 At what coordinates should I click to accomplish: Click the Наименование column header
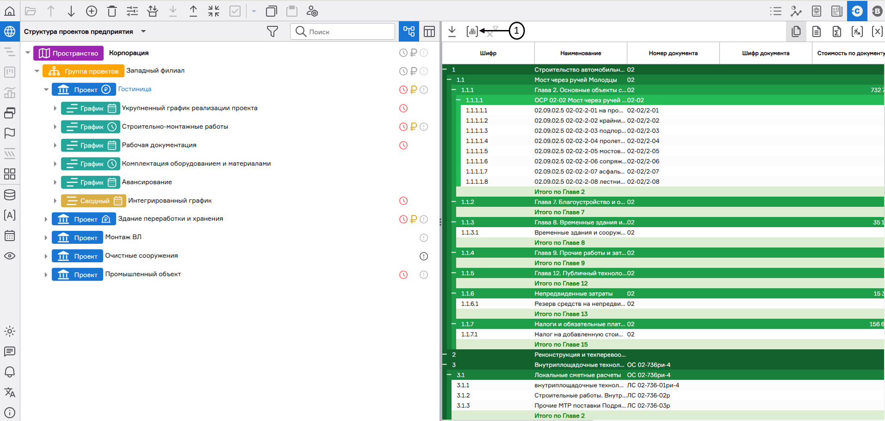[x=580, y=53]
